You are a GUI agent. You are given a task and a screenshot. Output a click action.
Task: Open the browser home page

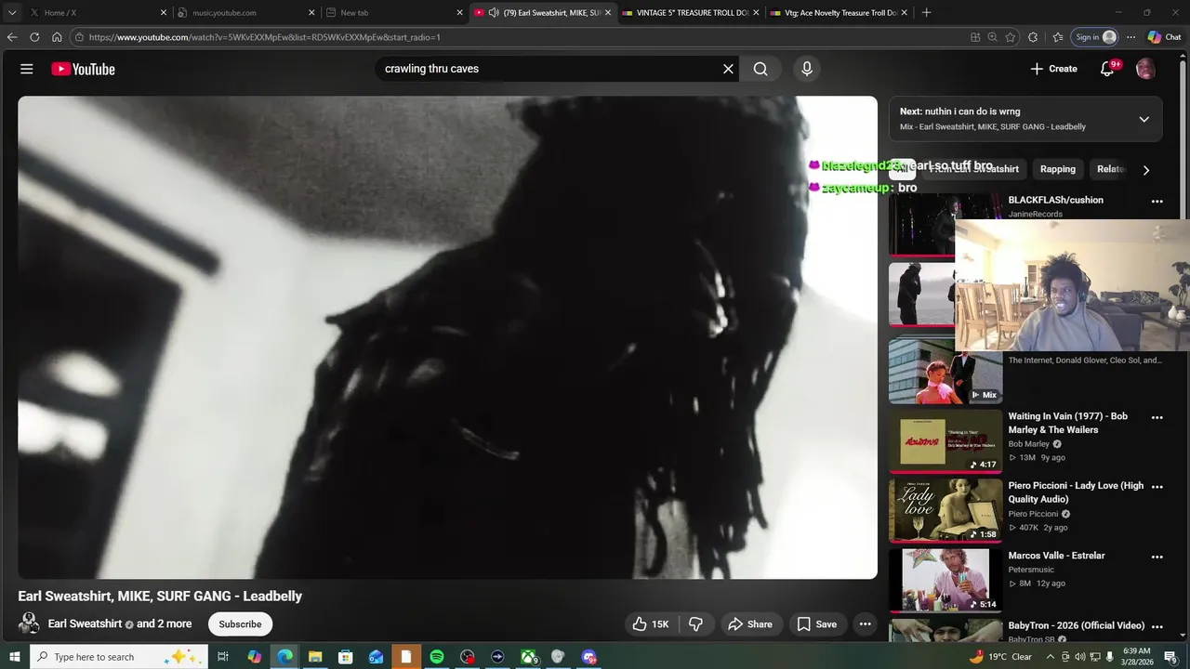(x=57, y=37)
